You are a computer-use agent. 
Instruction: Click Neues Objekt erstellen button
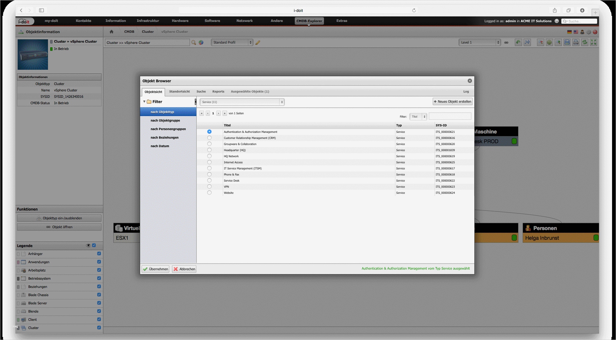452,102
